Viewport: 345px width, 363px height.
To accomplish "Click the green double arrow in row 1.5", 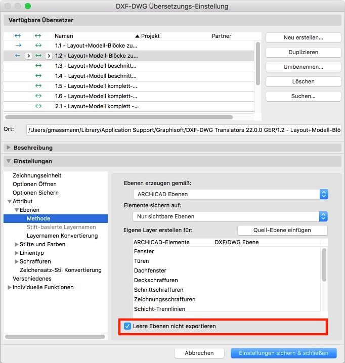I will (38, 86).
